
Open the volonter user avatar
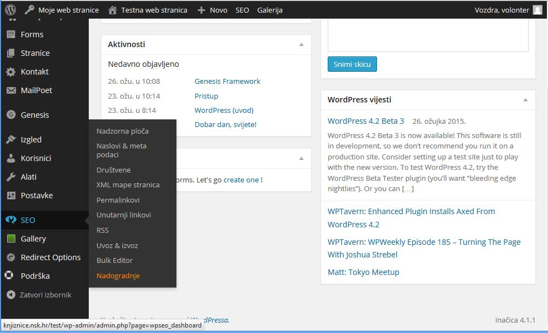click(x=538, y=10)
